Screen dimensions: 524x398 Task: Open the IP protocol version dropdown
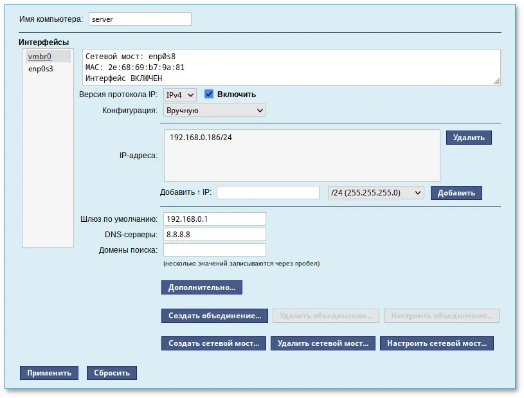coord(179,94)
